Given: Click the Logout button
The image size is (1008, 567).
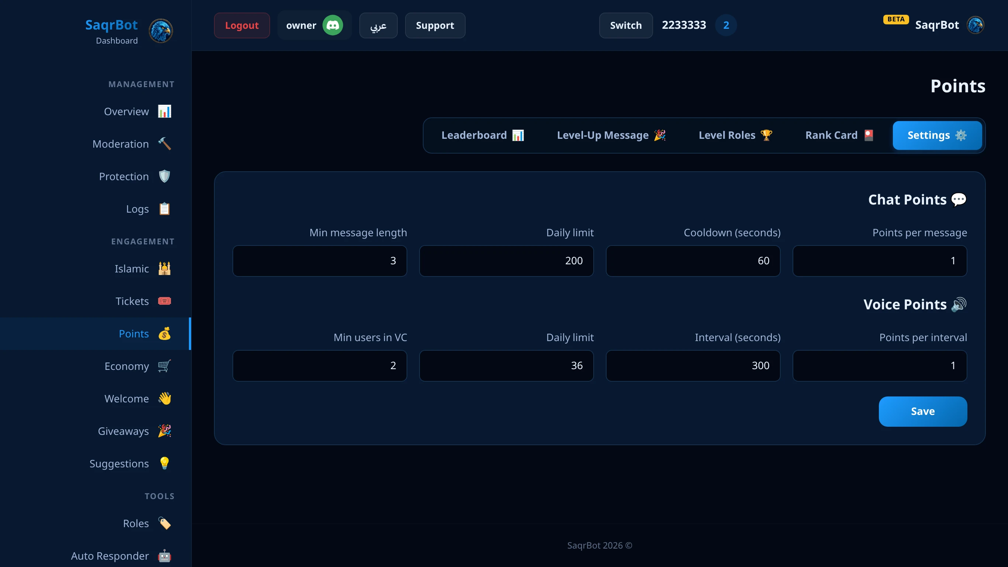Looking at the screenshot, I should tap(242, 25).
